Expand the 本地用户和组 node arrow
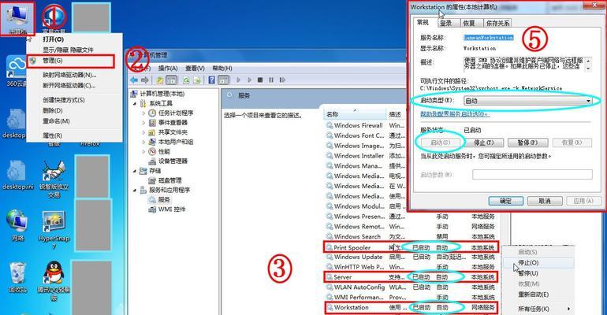607x315 pixels. pos(143,143)
